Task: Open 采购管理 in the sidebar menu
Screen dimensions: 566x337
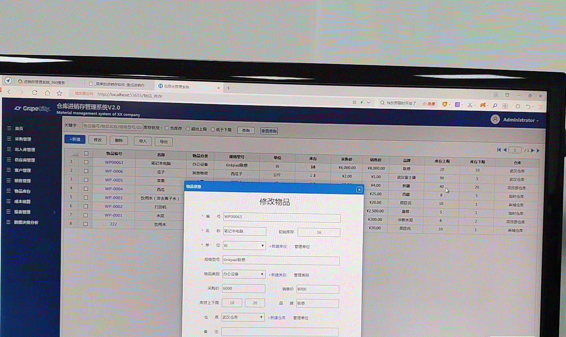Action: [22, 139]
